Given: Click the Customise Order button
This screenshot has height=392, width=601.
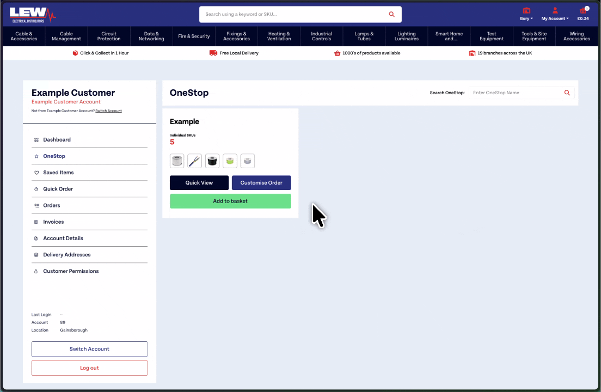Looking at the screenshot, I should [261, 183].
